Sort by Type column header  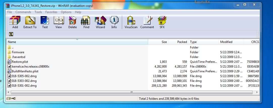[204, 42]
